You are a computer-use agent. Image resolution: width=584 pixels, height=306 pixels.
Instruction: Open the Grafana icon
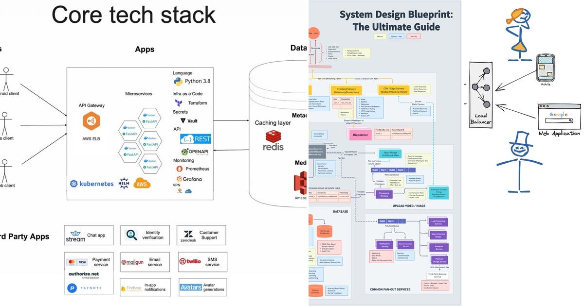click(178, 179)
